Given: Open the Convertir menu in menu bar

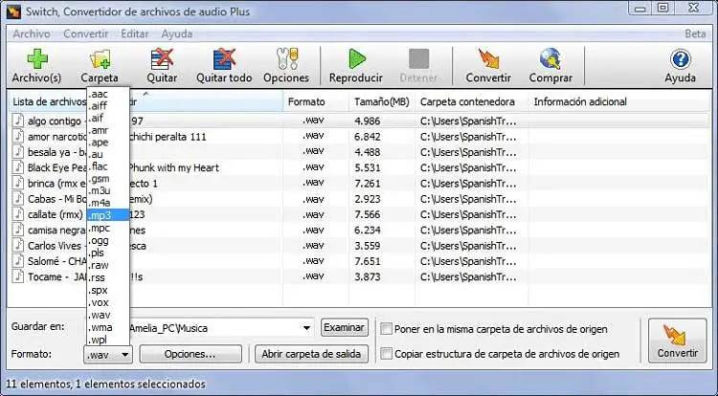Looking at the screenshot, I should [x=85, y=33].
